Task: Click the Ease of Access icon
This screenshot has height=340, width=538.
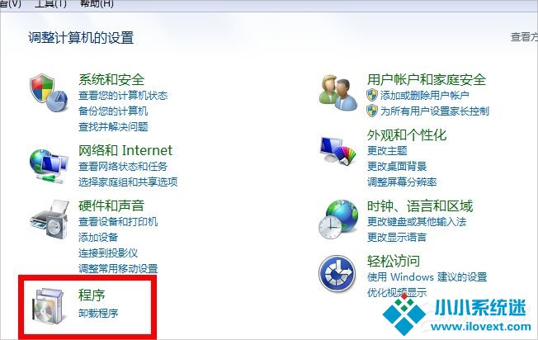Action: (x=337, y=274)
